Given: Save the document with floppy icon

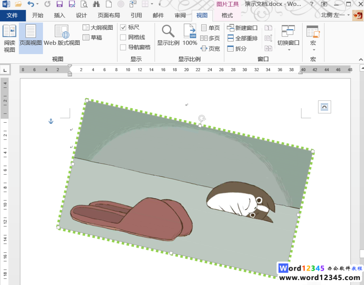Looking at the screenshot, I should click(60, 4).
